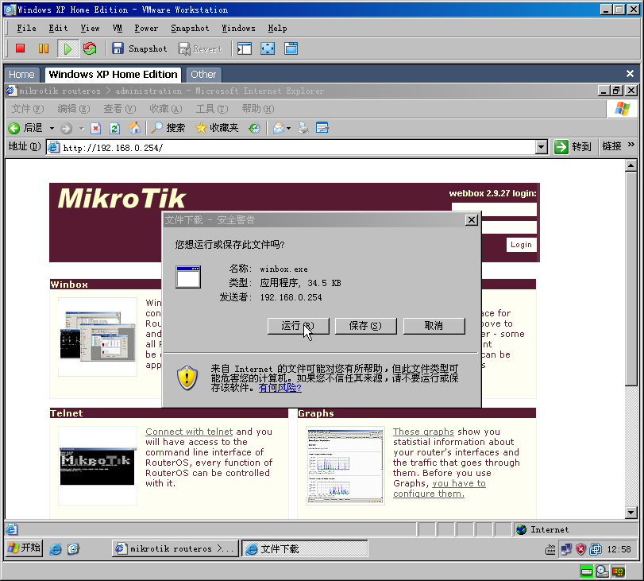Open the VMware Power menu

tap(146, 28)
